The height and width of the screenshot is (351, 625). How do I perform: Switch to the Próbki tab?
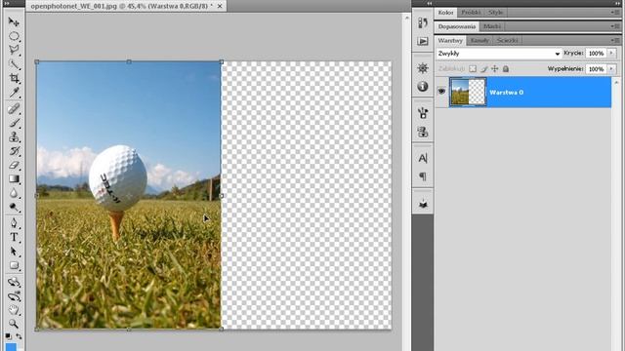pos(471,13)
